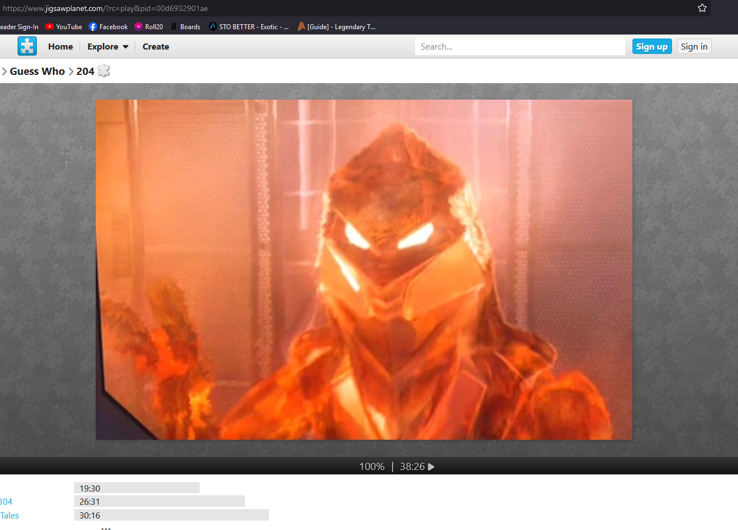Select the 19:30 leaderboard time bar

137,488
